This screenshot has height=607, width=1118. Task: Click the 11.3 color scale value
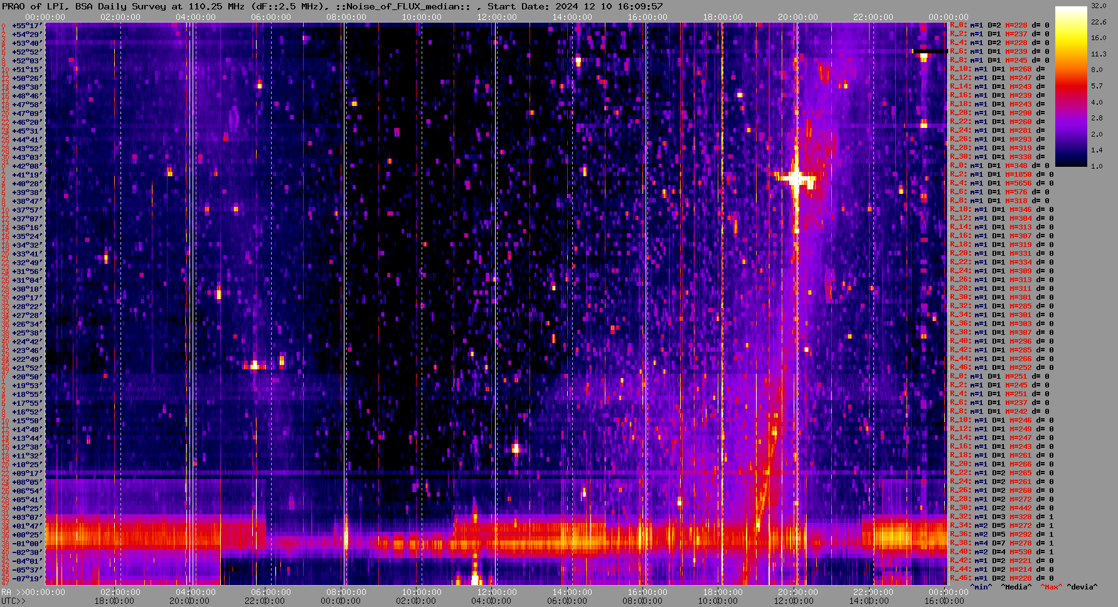tap(1099, 54)
